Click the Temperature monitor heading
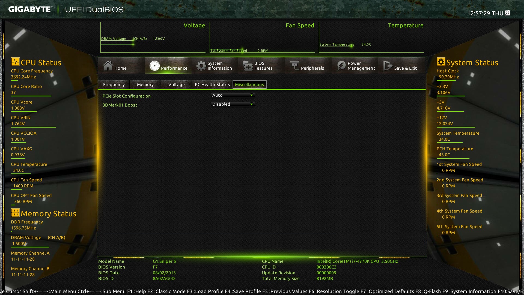The height and width of the screenshot is (295, 524). pyautogui.click(x=406, y=25)
